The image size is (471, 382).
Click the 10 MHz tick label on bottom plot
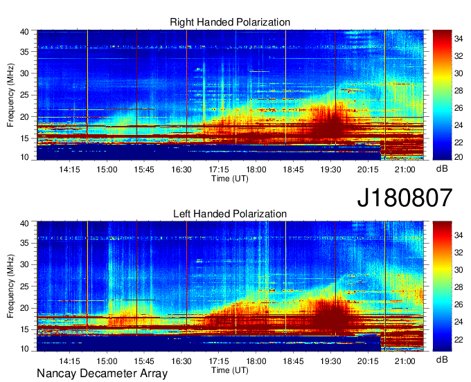click(25, 349)
